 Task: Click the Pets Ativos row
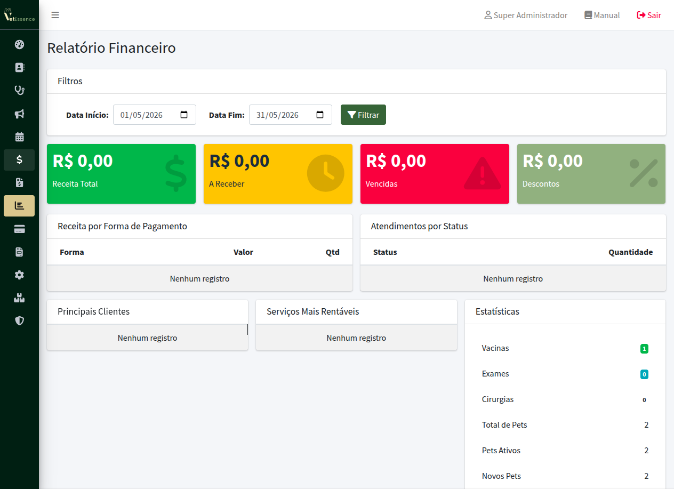(x=565, y=451)
